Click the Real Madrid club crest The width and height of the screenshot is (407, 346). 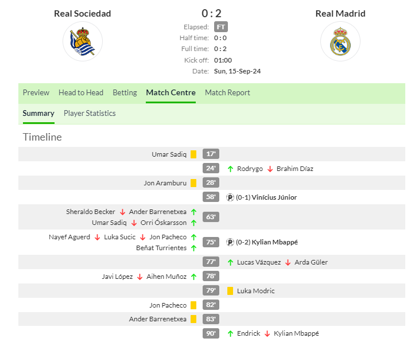click(x=340, y=41)
